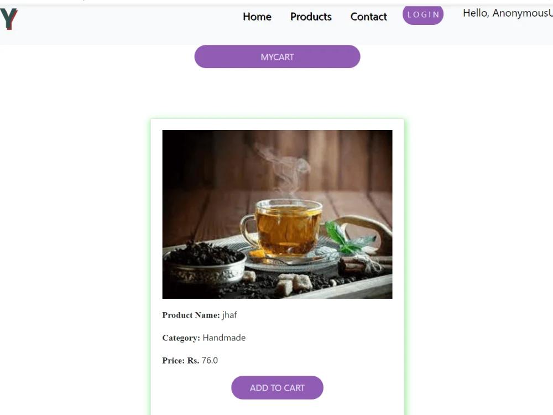The height and width of the screenshot is (415, 553).
Task: Click the tea cup product image
Action: 277,214
